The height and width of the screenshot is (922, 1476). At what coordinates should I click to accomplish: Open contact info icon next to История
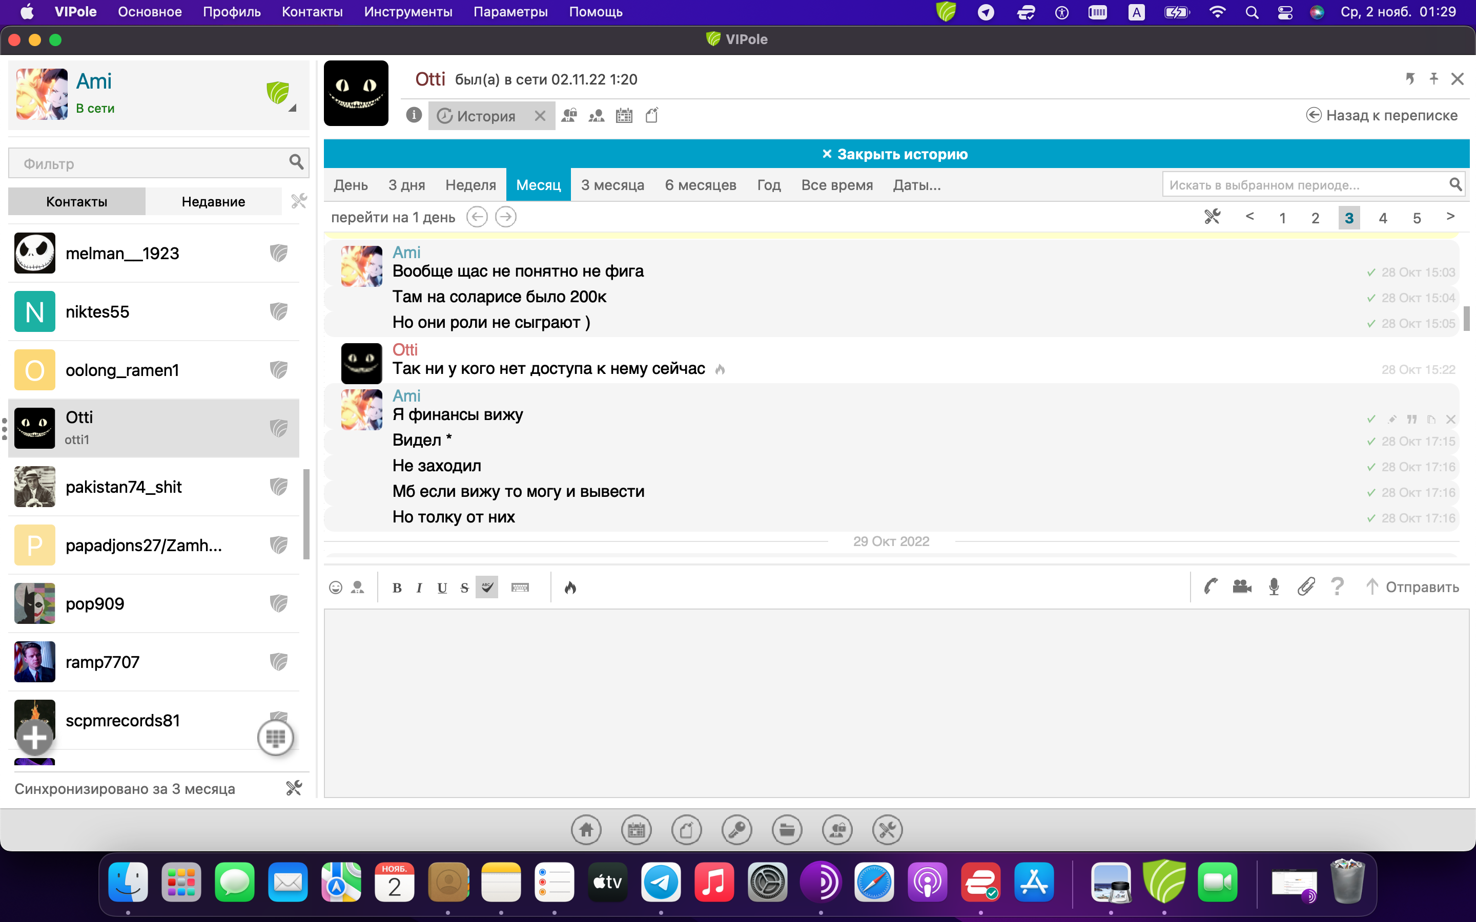coord(414,115)
